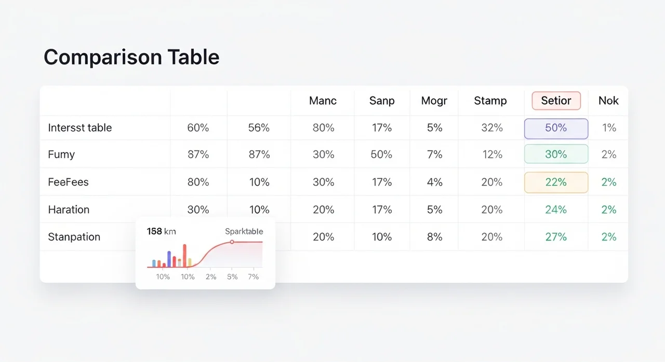The width and height of the screenshot is (665, 362).
Task: Click the Fumy row label
Action: (x=61, y=155)
